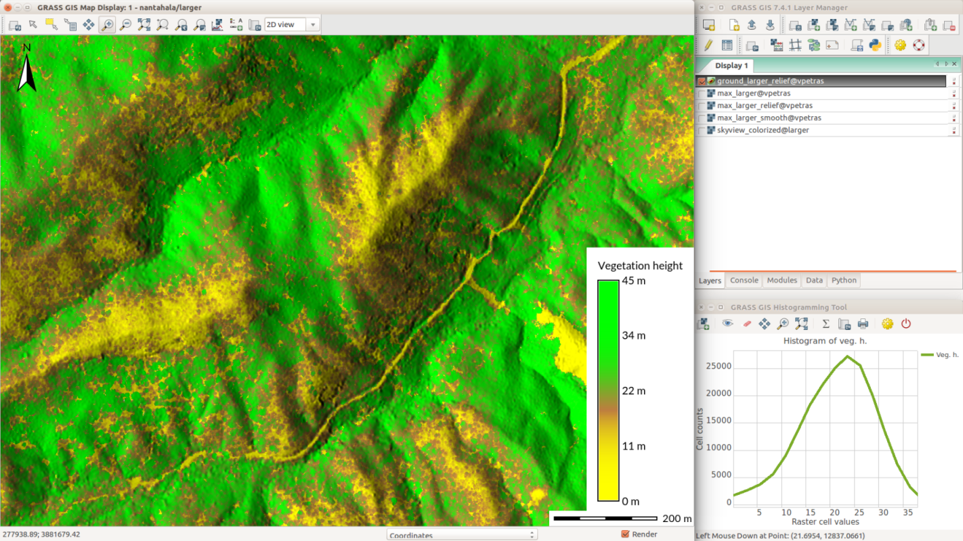963x541 pixels.
Task: Erase the histogram plot with eraser icon
Action: coord(747,324)
